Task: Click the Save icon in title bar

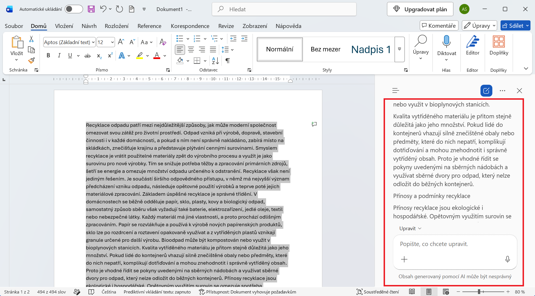Action: [91, 9]
